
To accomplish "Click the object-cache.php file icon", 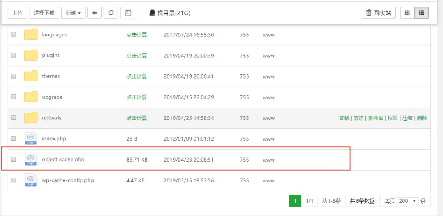I will coord(31,160).
